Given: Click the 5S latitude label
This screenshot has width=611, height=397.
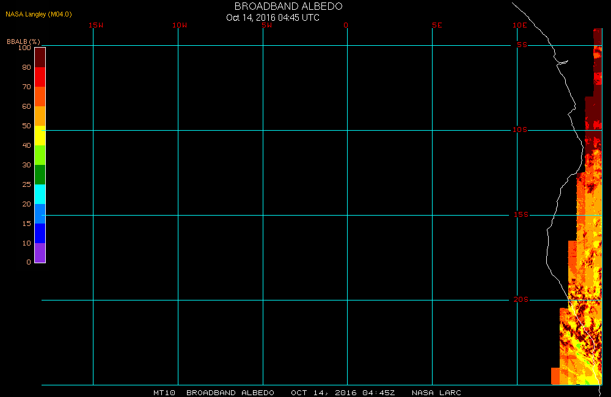Looking at the screenshot, I should [x=522, y=45].
